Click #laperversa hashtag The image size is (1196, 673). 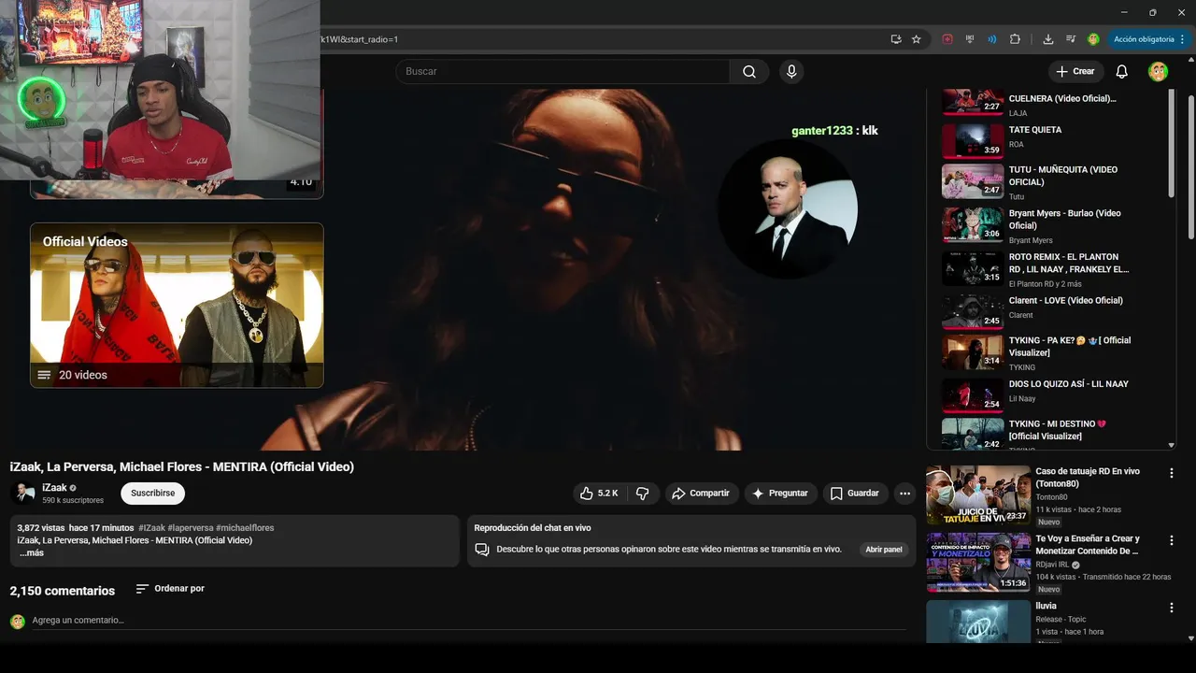(191, 528)
